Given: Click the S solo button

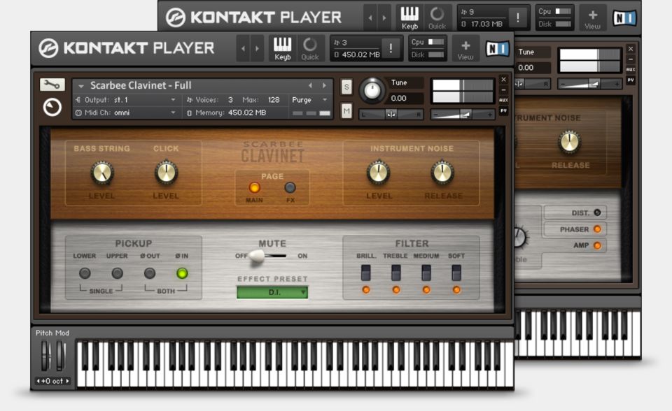Looking at the screenshot, I should tap(346, 87).
